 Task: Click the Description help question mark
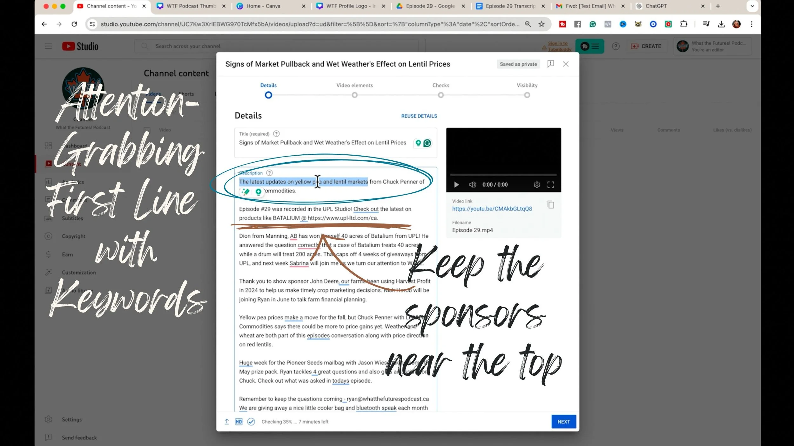(x=269, y=173)
